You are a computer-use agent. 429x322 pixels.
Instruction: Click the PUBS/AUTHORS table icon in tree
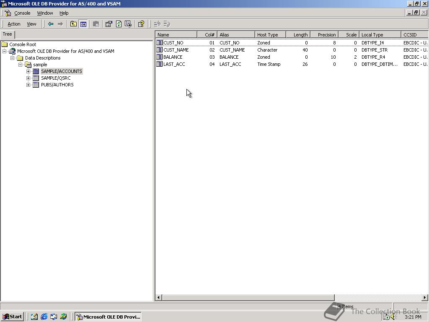click(x=36, y=85)
